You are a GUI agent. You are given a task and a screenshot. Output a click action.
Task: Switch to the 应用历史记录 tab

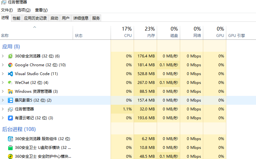tap(35, 18)
